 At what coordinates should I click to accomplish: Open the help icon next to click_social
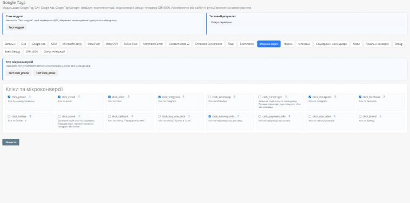coord(79,116)
